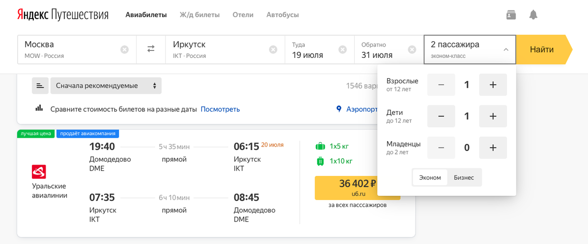The image size is (588, 244).
Task: Click the airport map pin icon
Action: [x=339, y=109]
